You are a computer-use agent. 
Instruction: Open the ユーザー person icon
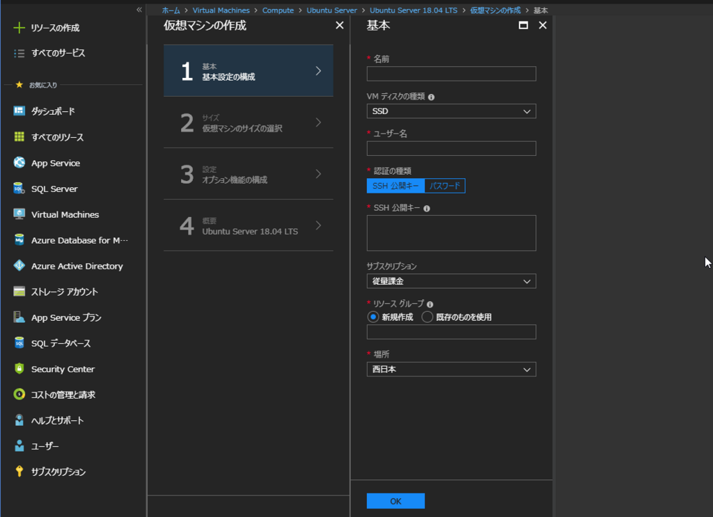[x=19, y=445]
